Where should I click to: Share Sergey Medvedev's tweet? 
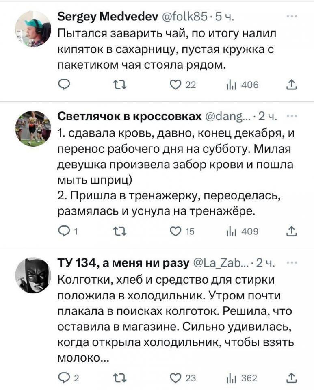coord(291,85)
